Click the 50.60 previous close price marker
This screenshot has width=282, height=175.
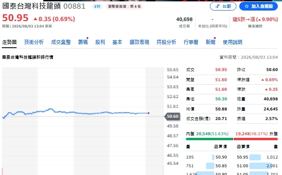[x=173, y=116]
